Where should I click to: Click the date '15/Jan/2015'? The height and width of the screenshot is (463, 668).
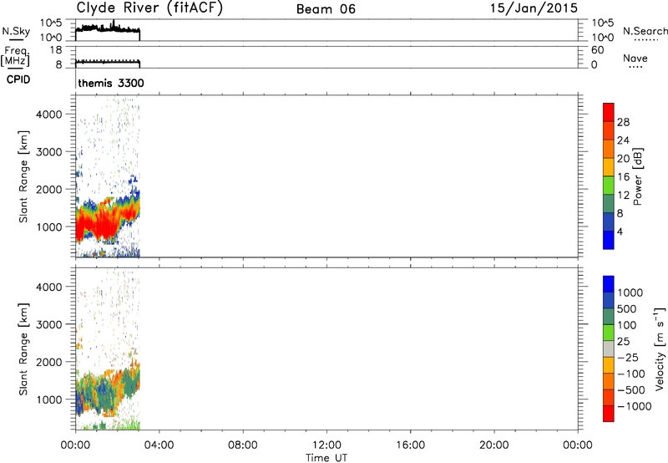534,8
